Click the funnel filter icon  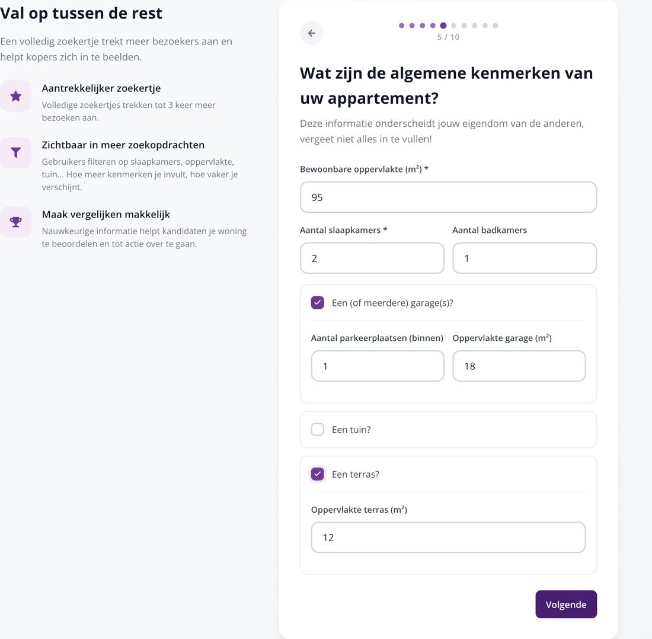16,152
